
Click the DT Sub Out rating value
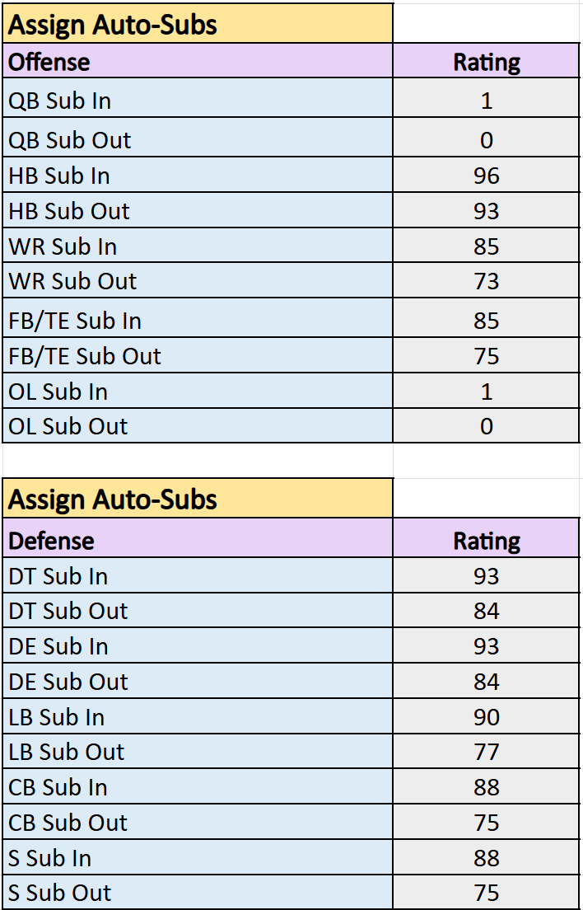(486, 612)
